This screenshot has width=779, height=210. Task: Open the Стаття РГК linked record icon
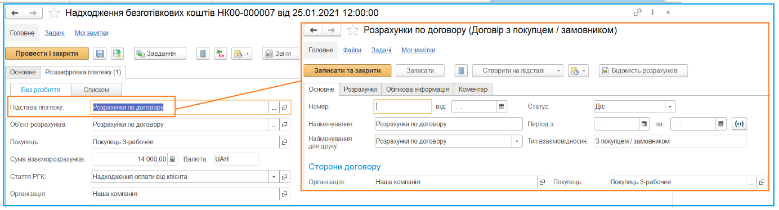tap(285, 177)
